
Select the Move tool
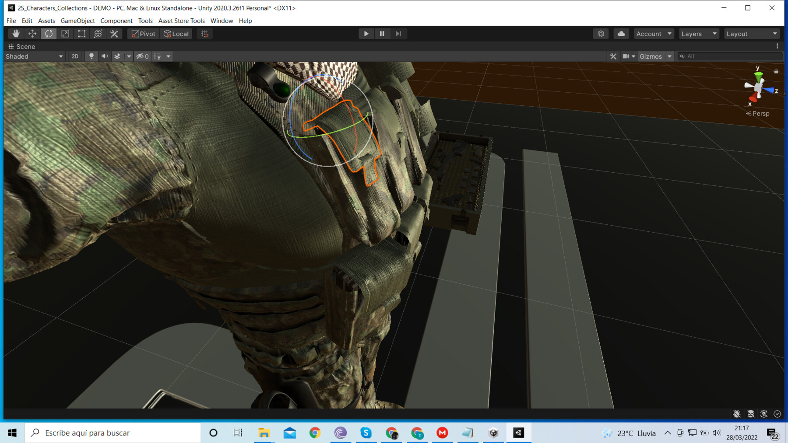point(32,34)
